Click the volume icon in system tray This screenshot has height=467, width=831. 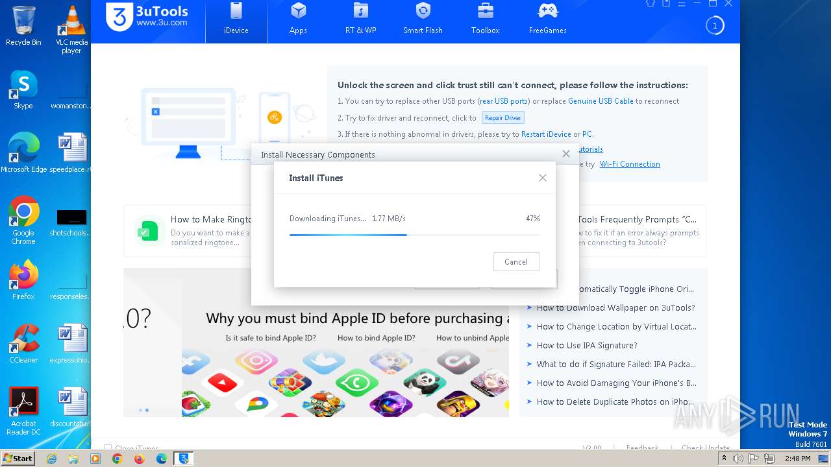click(x=738, y=459)
